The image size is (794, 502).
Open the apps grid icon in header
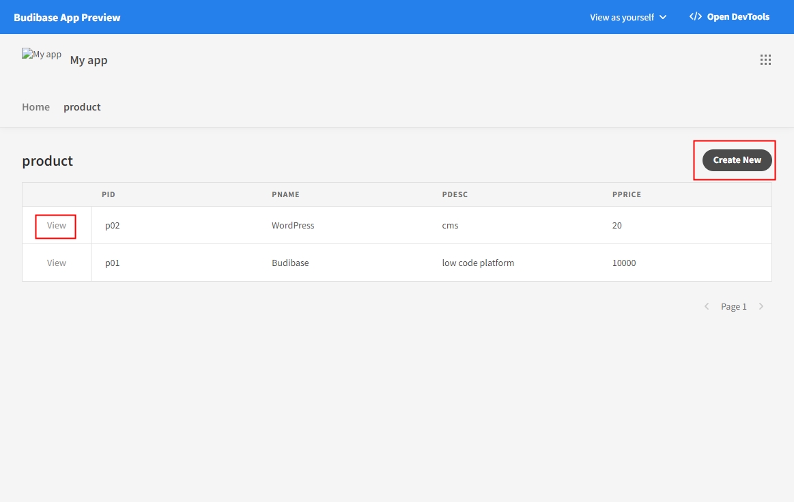pyautogui.click(x=765, y=60)
